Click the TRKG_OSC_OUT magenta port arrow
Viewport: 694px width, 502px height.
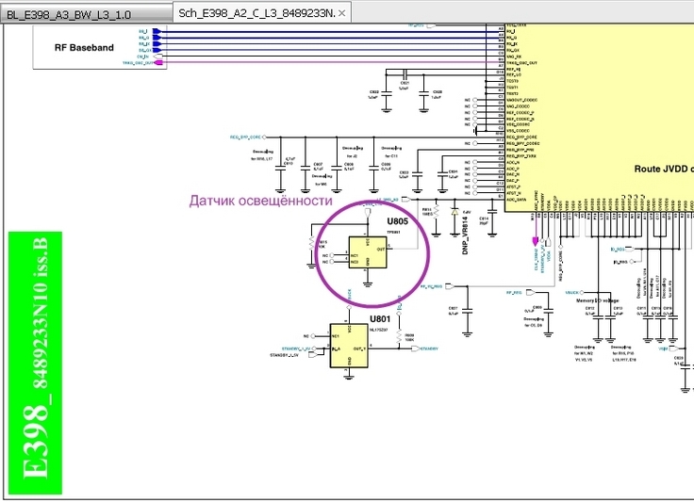pos(158,63)
